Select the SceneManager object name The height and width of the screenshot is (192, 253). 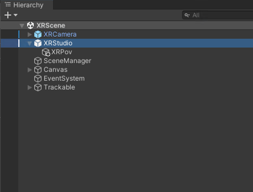(68, 61)
